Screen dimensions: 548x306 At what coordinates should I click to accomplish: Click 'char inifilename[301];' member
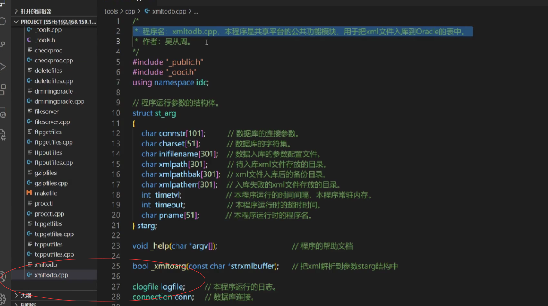[179, 154]
